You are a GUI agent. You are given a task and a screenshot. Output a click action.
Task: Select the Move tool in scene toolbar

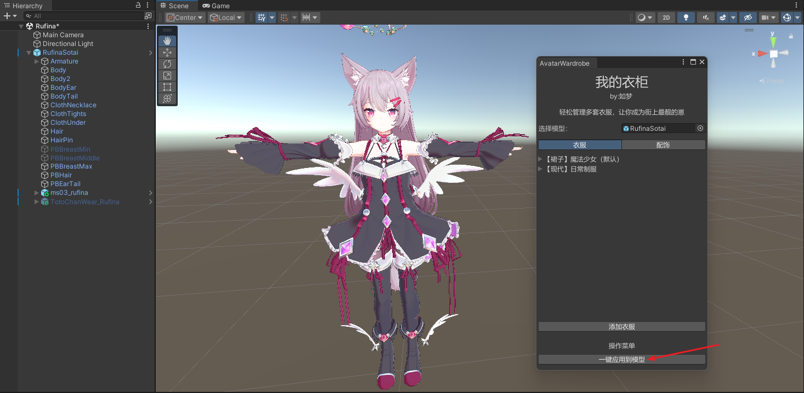point(167,53)
